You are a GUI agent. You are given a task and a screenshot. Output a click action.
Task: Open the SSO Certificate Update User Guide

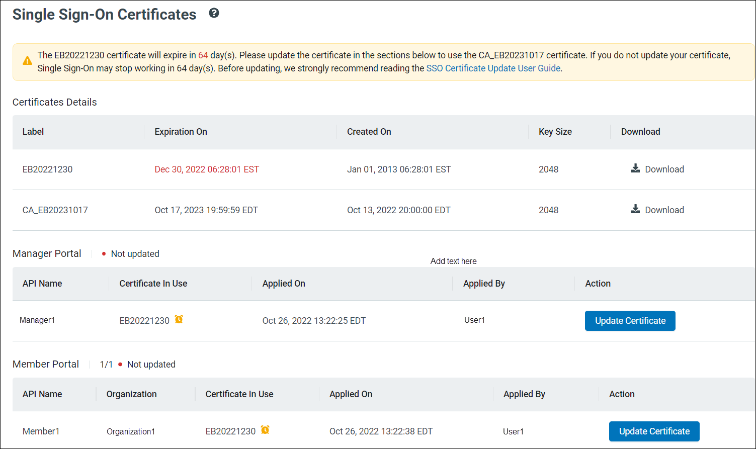[x=493, y=68]
